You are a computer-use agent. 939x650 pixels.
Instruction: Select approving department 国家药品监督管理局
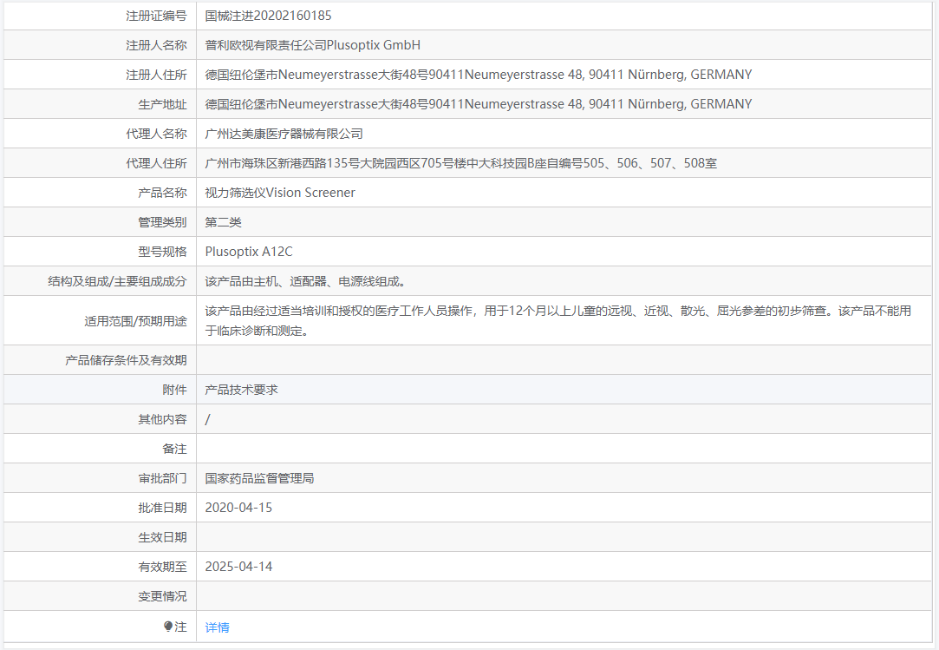[x=259, y=478]
